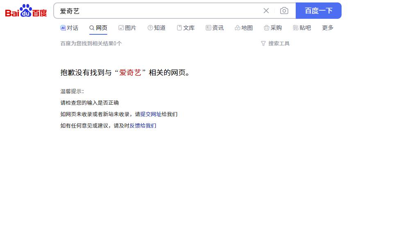Screen dimensions: 394x240
Task: Clear the search box using the X icon
Action: (266, 11)
